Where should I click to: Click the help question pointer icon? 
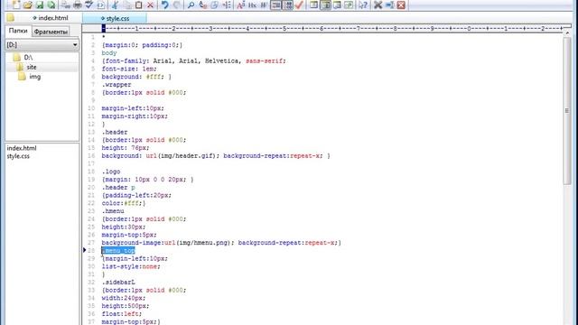coord(363,5)
